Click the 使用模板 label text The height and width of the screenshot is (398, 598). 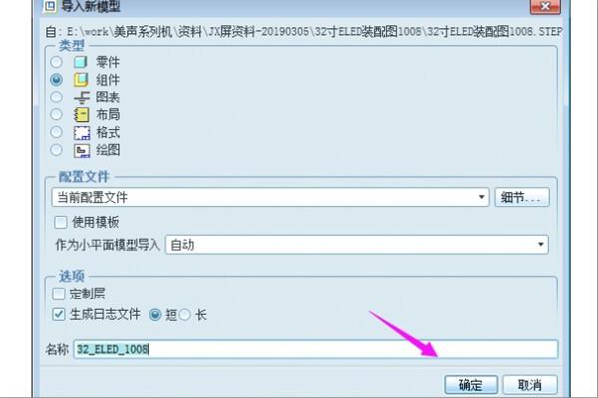coord(96,222)
